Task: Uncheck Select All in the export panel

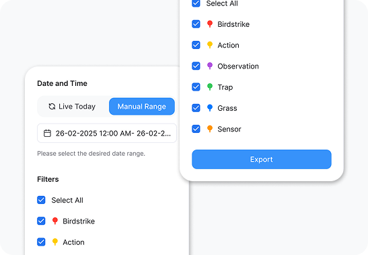Action: coord(196,3)
